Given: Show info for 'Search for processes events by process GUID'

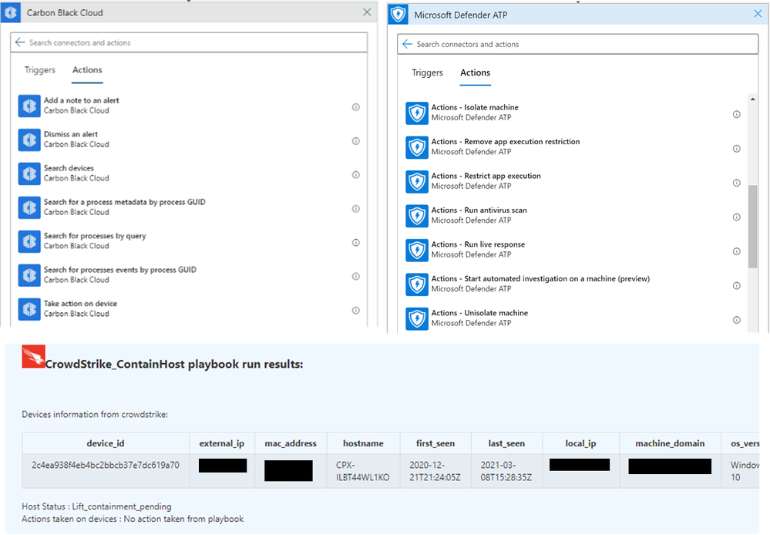Looking at the screenshot, I should pyautogui.click(x=356, y=277).
